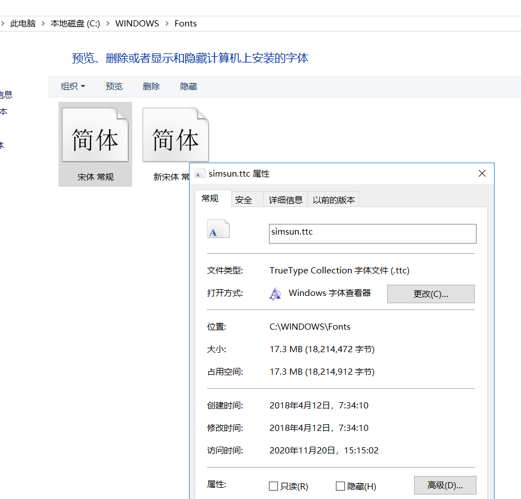Click the 隐藏 toolbar command
The image size is (521, 499).
(188, 86)
